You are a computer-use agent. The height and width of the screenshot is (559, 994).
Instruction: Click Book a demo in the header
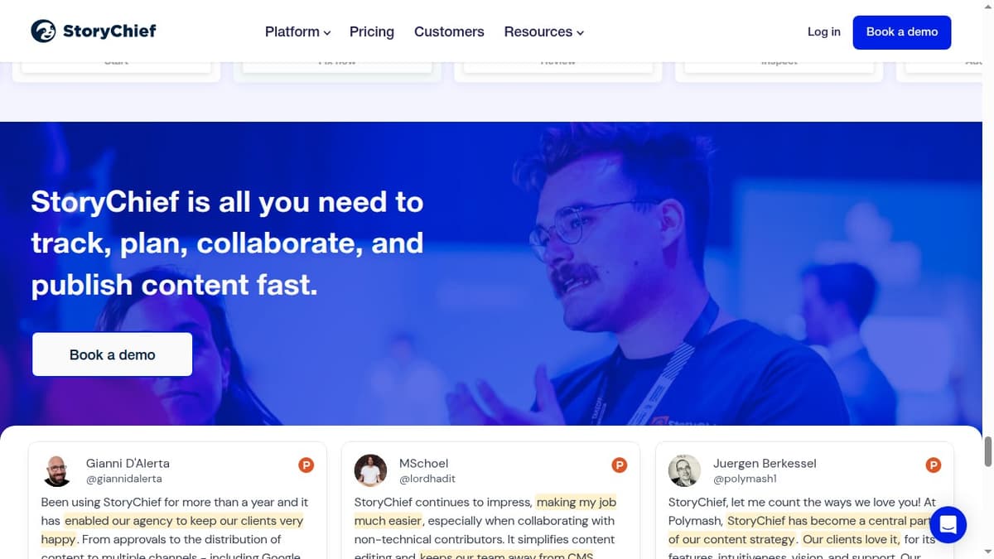pos(901,32)
